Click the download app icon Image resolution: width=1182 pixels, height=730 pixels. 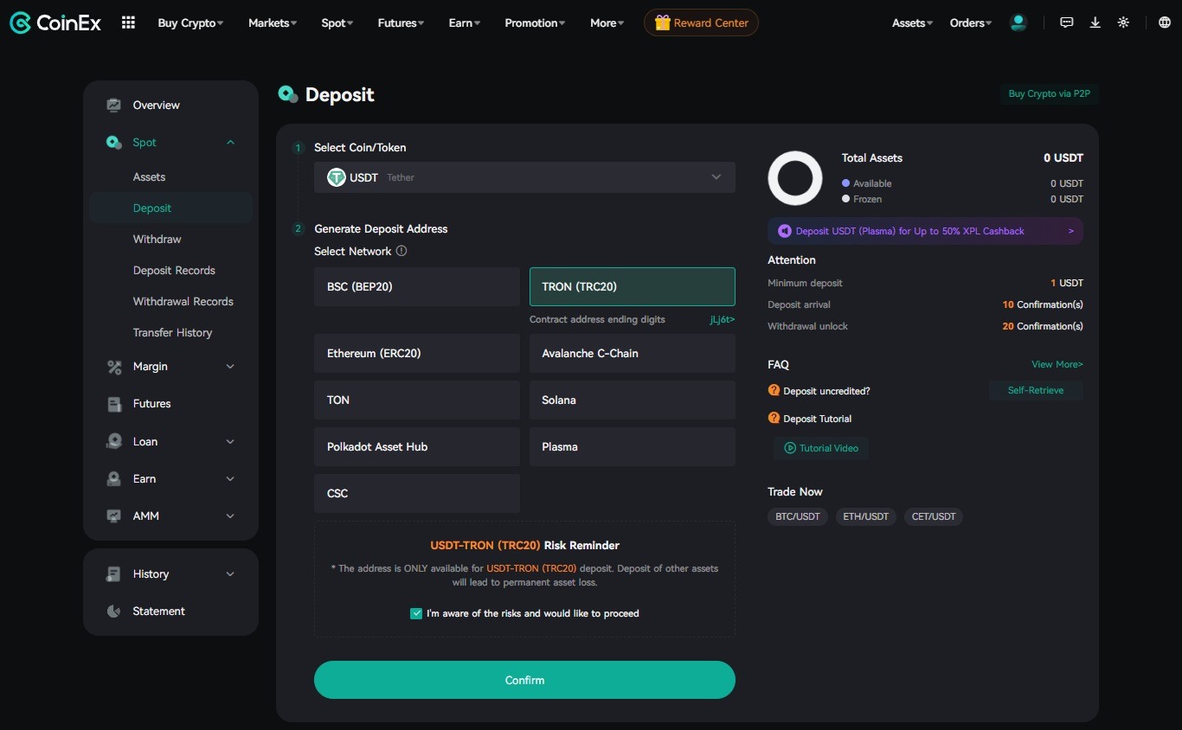pyautogui.click(x=1095, y=23)
